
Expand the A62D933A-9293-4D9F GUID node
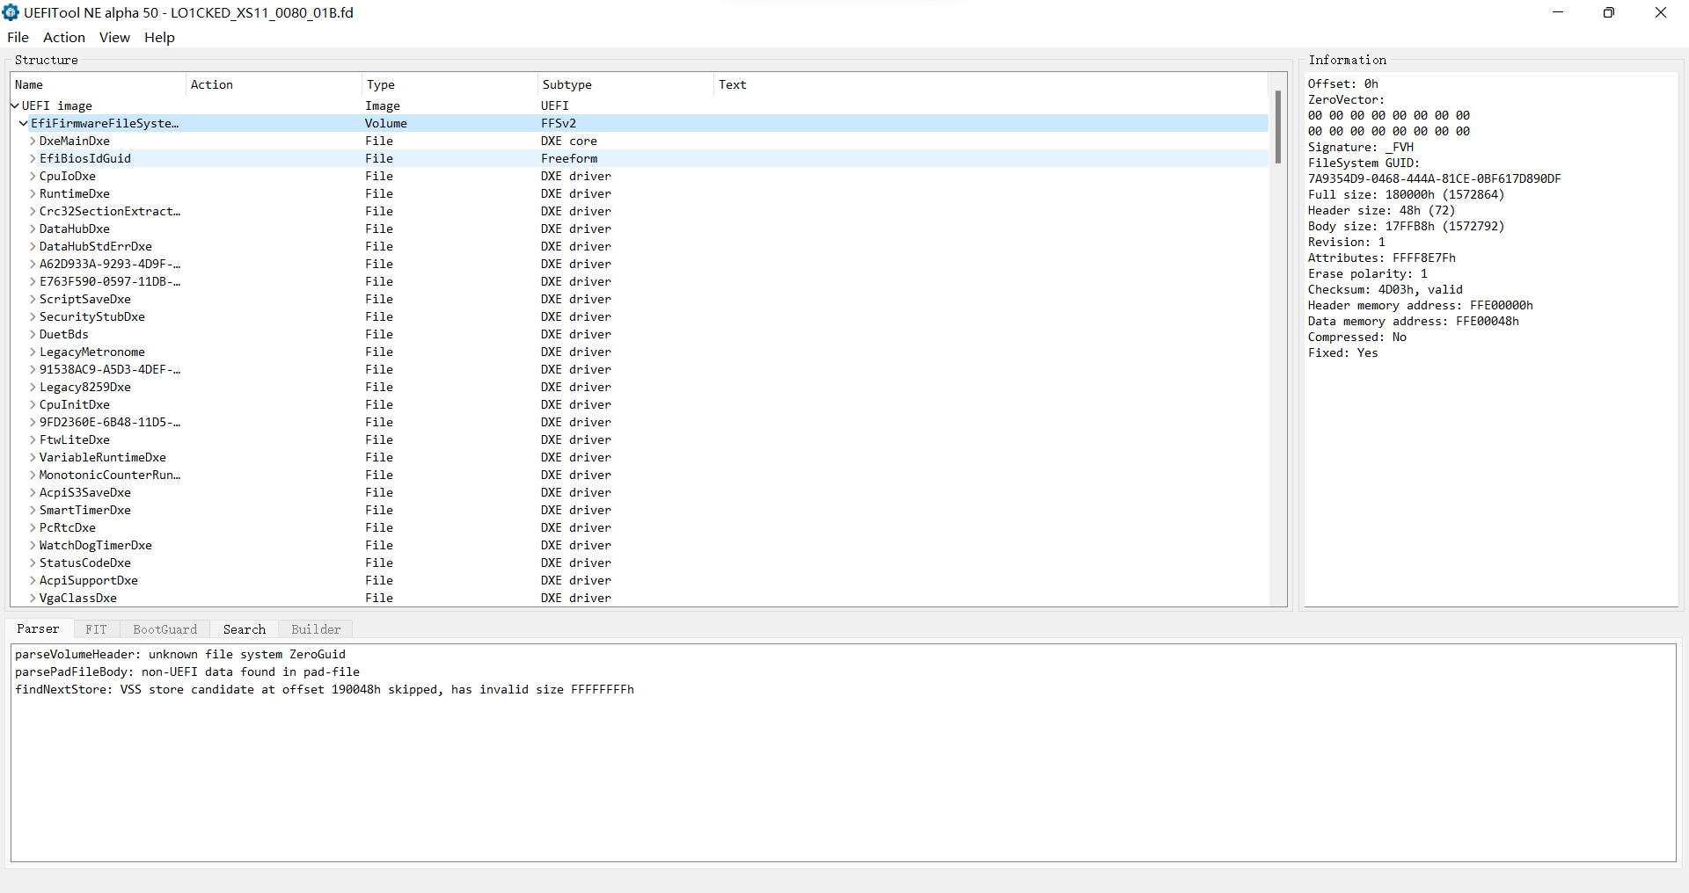point(33,264)
